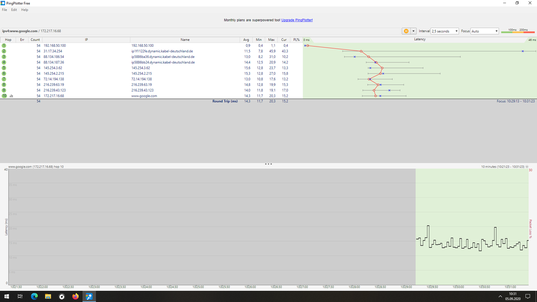537x302 pixels.
Task: Click the bar graph icon on hop 10
Action: coord(11,96)
